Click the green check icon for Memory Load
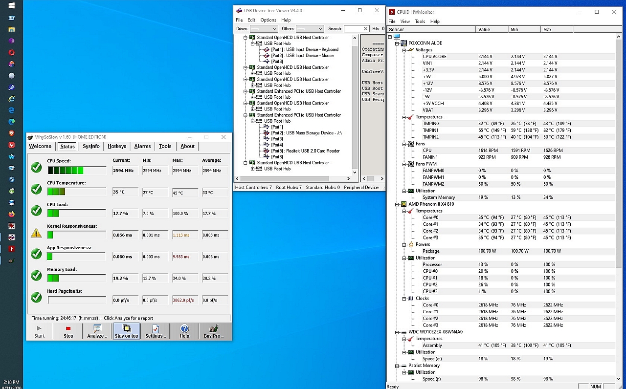 coord(36,276)
